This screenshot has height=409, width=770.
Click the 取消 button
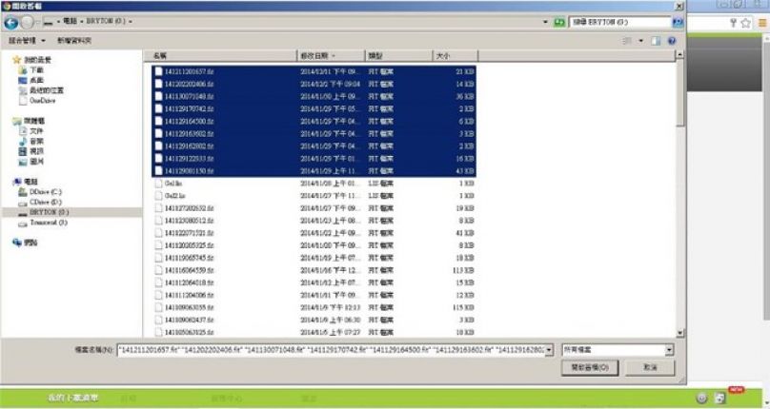(x=650, y=366)
